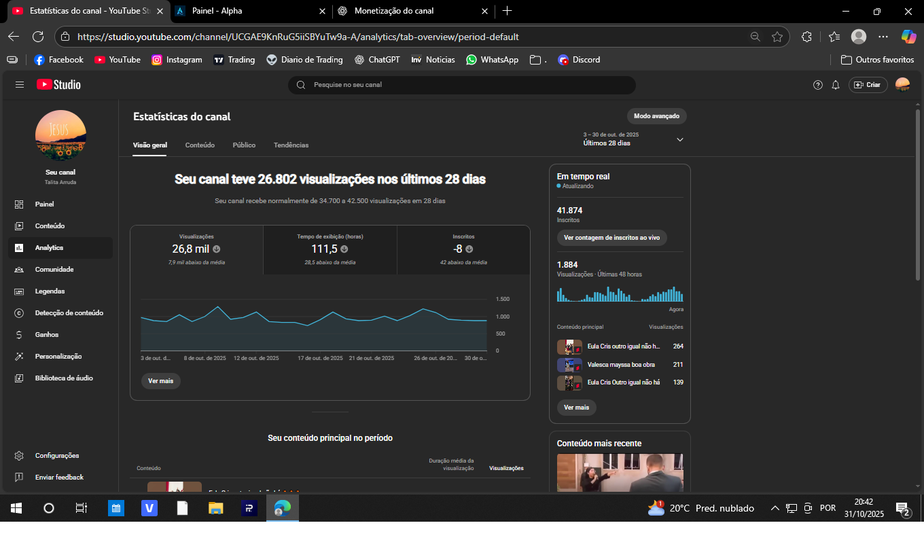Open Biblioteca de áudio in sidebar
Image resolution: width=924 pixels, height=538 pixels.
[x=63, y=378]
